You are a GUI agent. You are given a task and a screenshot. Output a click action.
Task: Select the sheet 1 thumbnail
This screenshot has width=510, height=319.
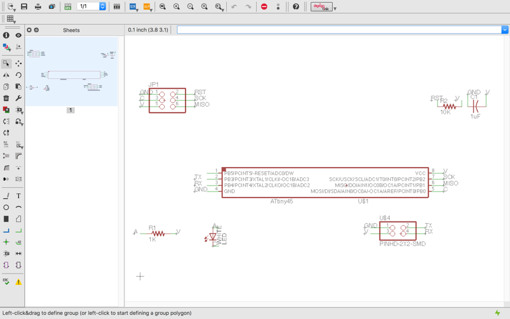pyautogui.click(x=72, y=72)
